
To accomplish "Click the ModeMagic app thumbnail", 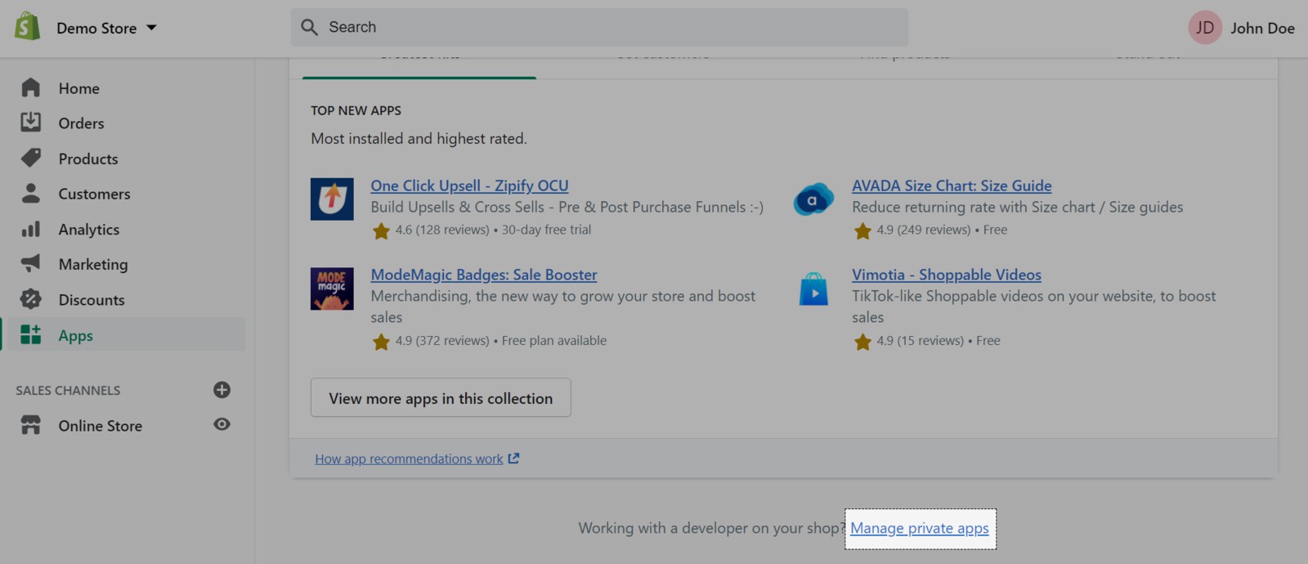I will pyautogui.click(x=332, y=289).
